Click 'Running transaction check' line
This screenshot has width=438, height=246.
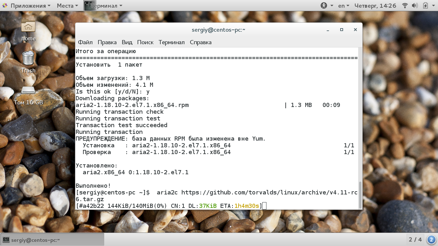pos(120,112)
